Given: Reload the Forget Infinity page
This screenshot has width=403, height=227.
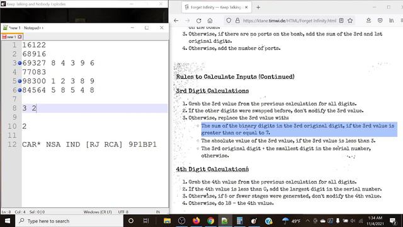Looking at the screenshot, I should [199, 21].
